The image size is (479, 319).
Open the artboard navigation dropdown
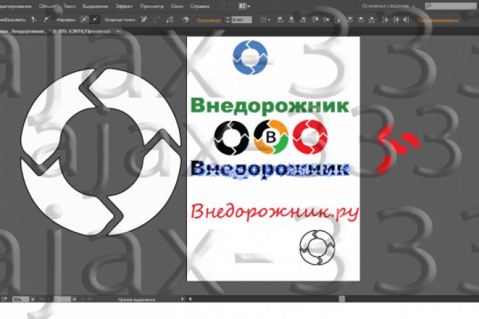pyautogui.click(x=75, y=300)
